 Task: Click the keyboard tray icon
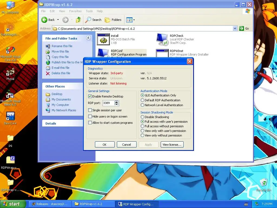pyautogui.click(x=246, y=204)
